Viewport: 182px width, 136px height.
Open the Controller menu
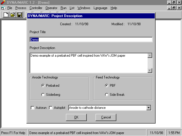(36, 8)
